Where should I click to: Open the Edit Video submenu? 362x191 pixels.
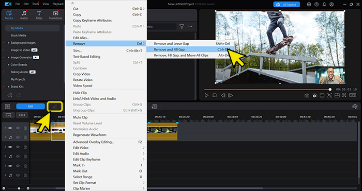click(106, 148)
